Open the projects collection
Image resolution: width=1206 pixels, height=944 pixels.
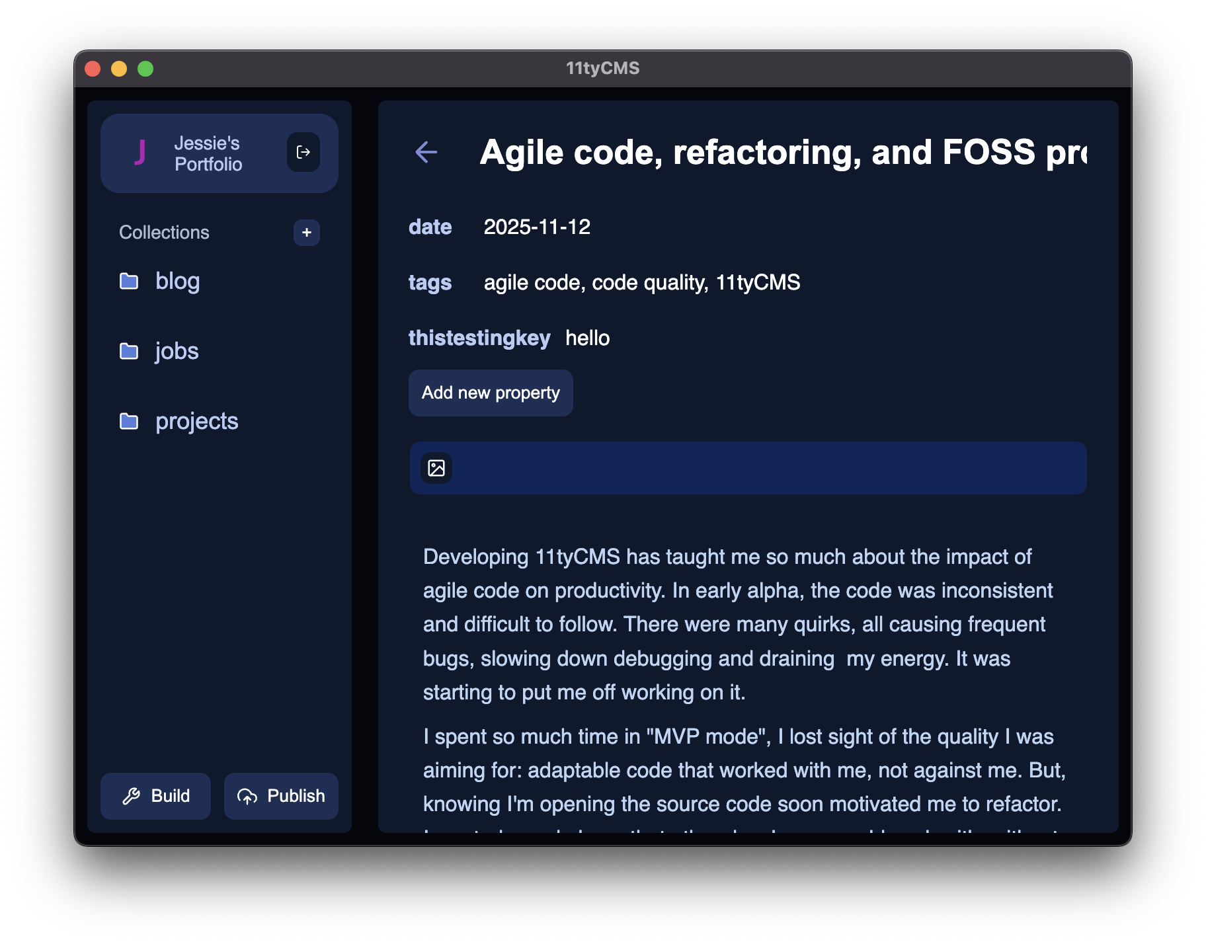(196, 422)
